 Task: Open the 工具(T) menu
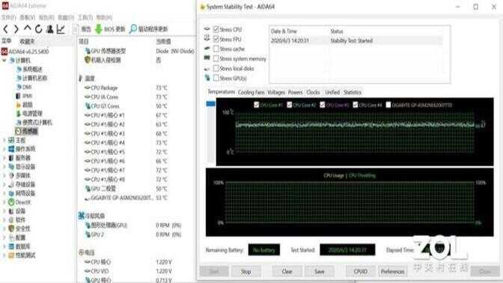(x=85, y=17)
